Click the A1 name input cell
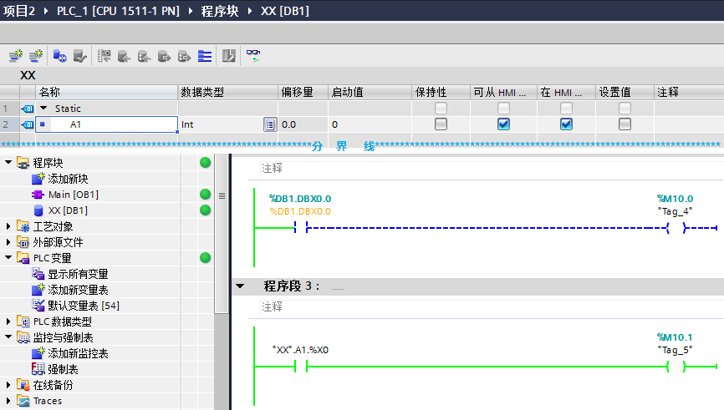 pos(107,124)
